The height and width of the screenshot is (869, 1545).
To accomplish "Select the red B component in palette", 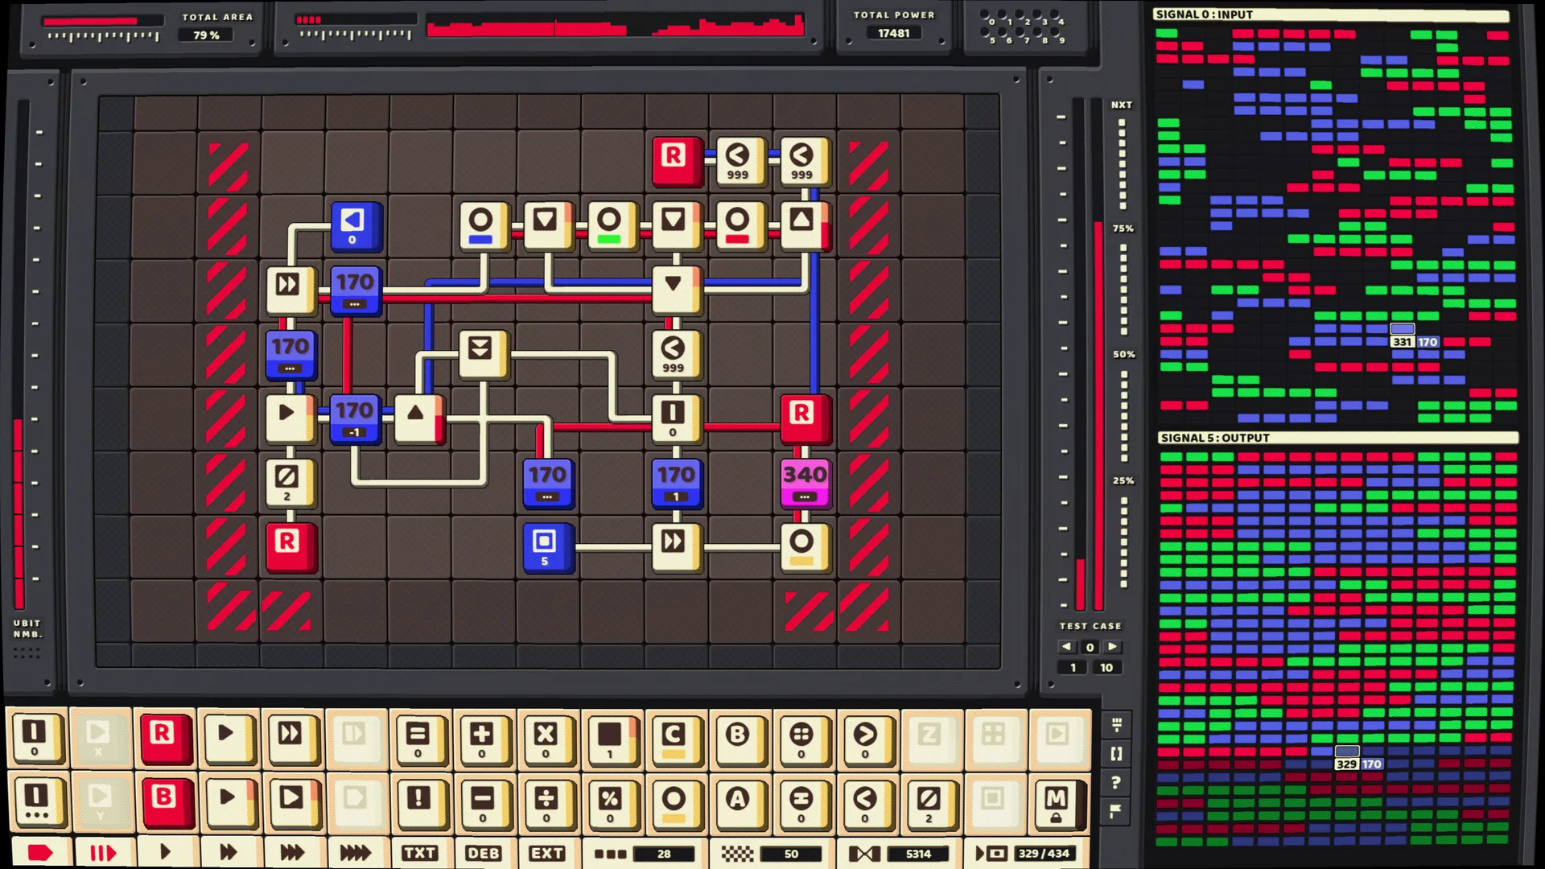I will click(x=165, y=801).
